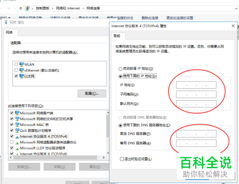Select Microsoft LLDP 协议驱动程序 row text

[43, 148]
